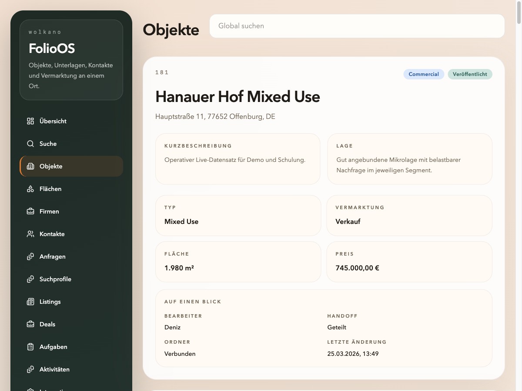This screenshot has height=391, width=522.
Task: Click the Commercial badge
Action: pyautogui.click(x=424, y=74)
